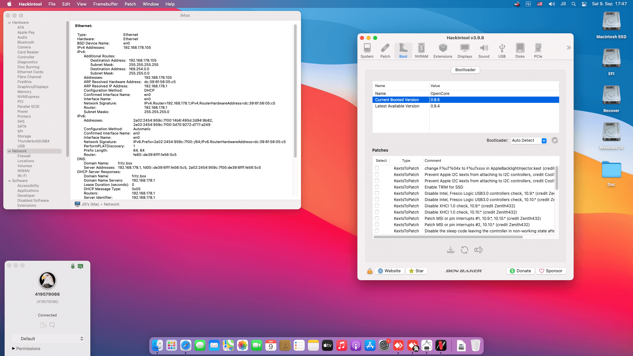Image resolution: width=633 pixels, height=356 pixels.
Task: Open the Macintosh SSD desktop drive
Action: pyautogui.click(x=611, y=25)
